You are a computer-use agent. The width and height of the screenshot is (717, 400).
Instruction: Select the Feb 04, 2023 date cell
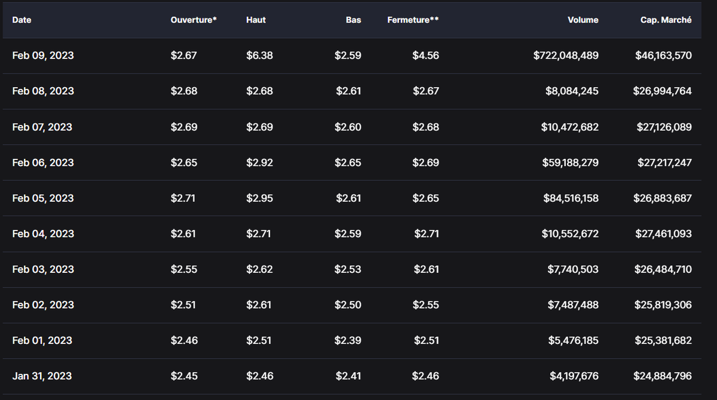pos(43,233)
